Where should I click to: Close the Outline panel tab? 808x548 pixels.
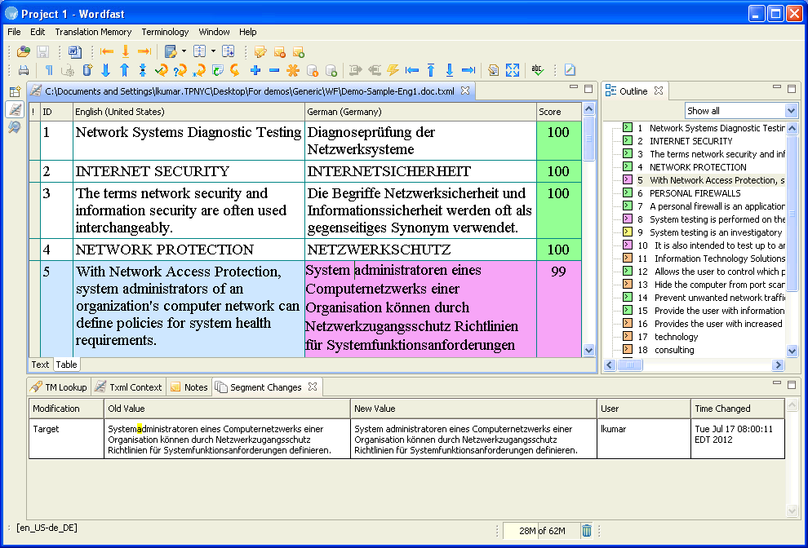point(658,91)
